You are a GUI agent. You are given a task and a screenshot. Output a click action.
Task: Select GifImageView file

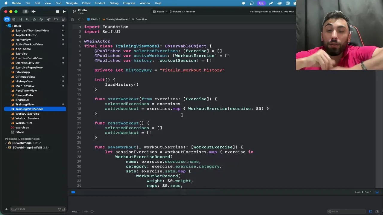(x=25, y=77)
